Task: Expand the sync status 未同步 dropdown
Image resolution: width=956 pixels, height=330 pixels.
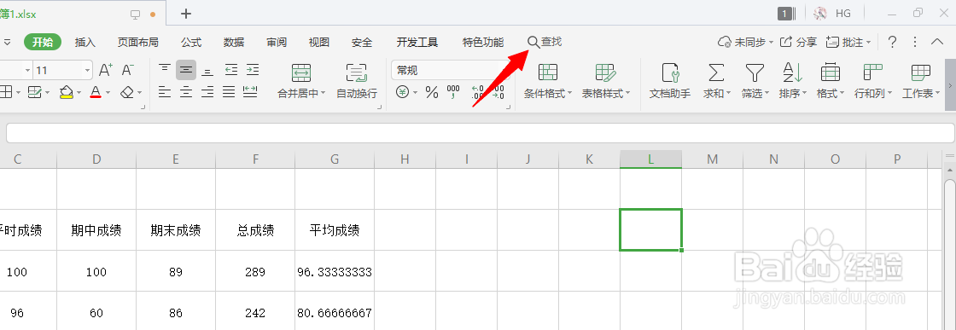Action: 772,43
